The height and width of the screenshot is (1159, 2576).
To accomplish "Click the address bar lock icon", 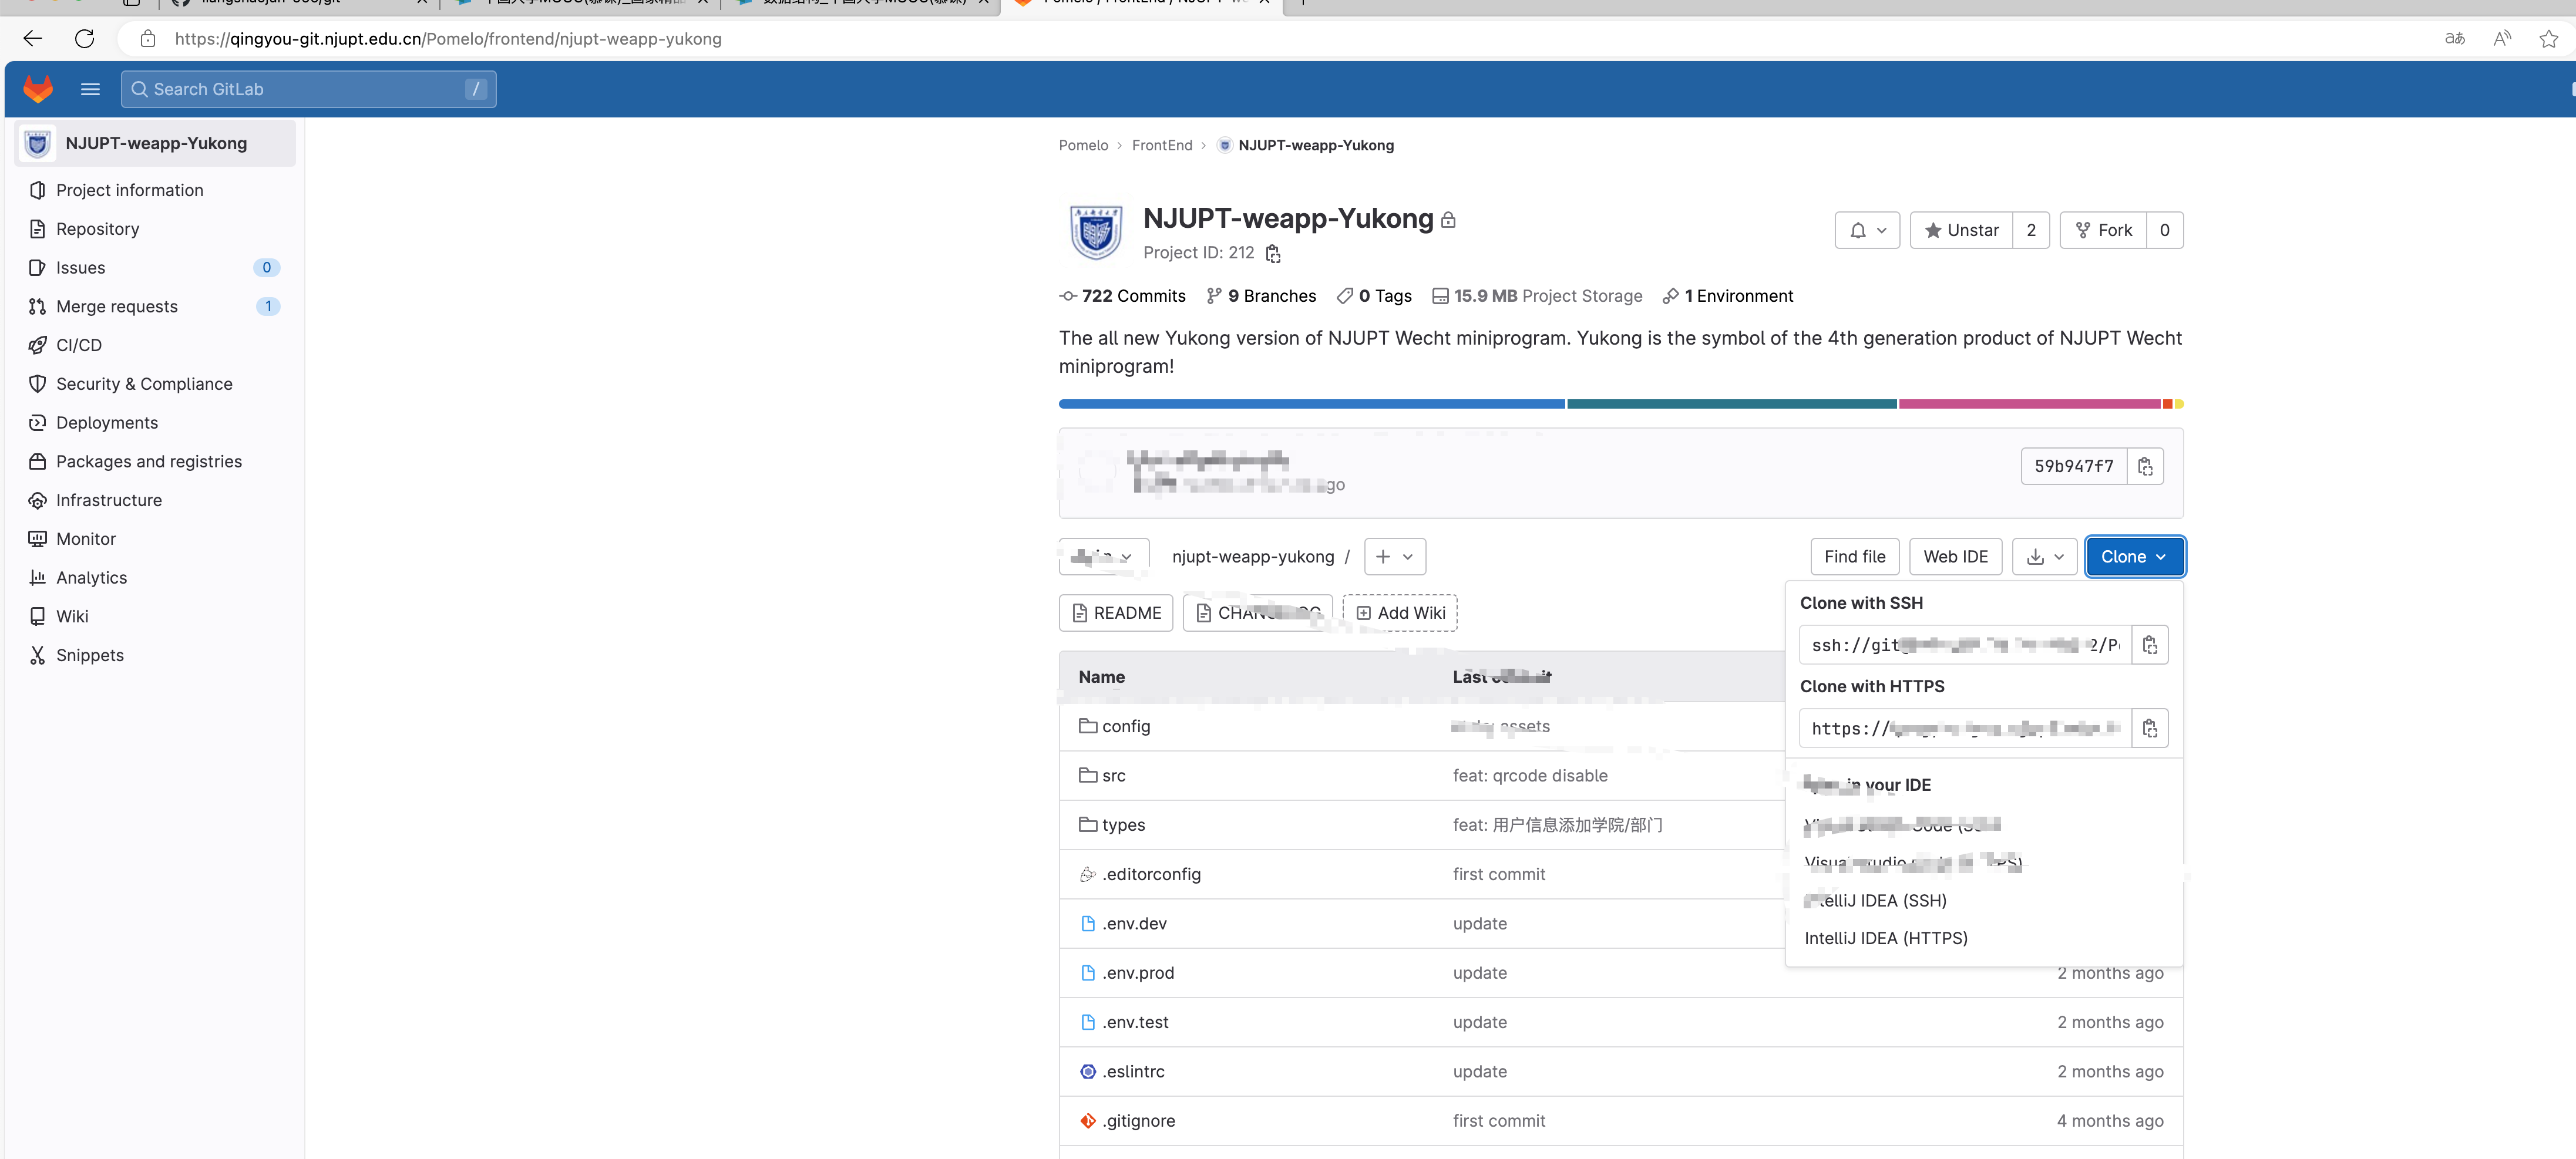I will coord(148,38).
